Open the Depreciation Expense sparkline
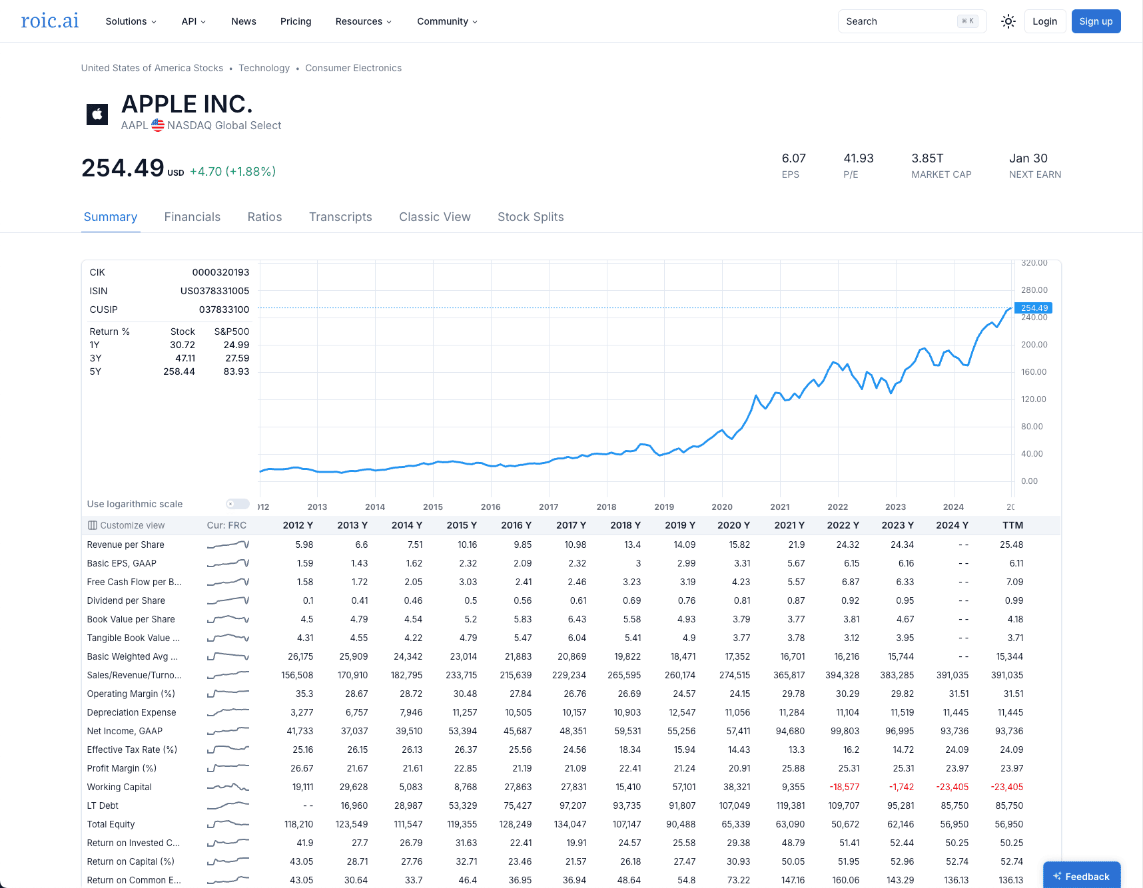 [228, 712]
